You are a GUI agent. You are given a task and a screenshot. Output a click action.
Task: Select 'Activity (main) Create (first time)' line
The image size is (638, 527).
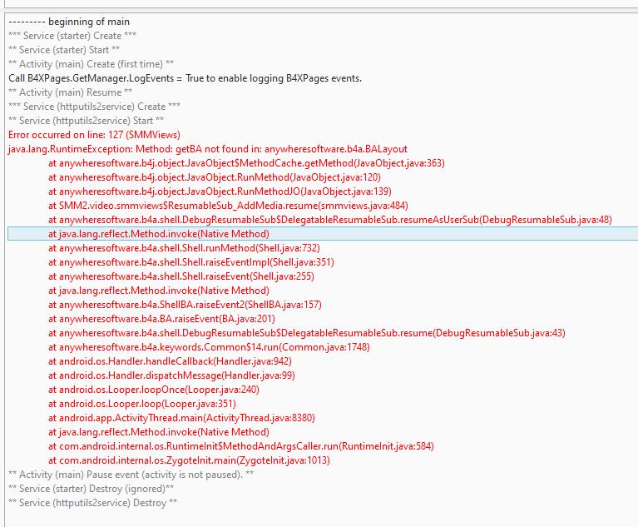coord(91,64)
